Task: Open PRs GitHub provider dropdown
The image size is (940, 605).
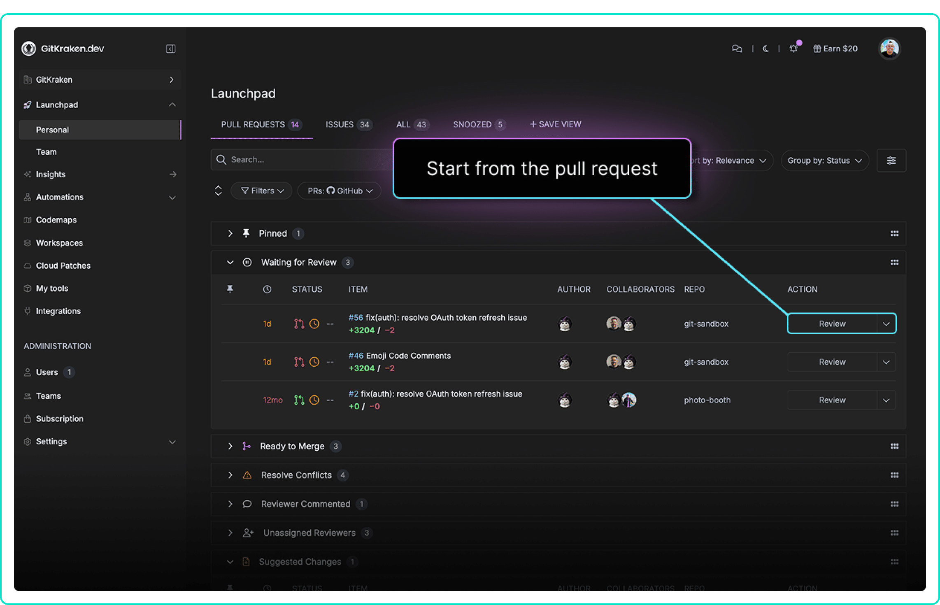Action: click(x=340, y=191)
